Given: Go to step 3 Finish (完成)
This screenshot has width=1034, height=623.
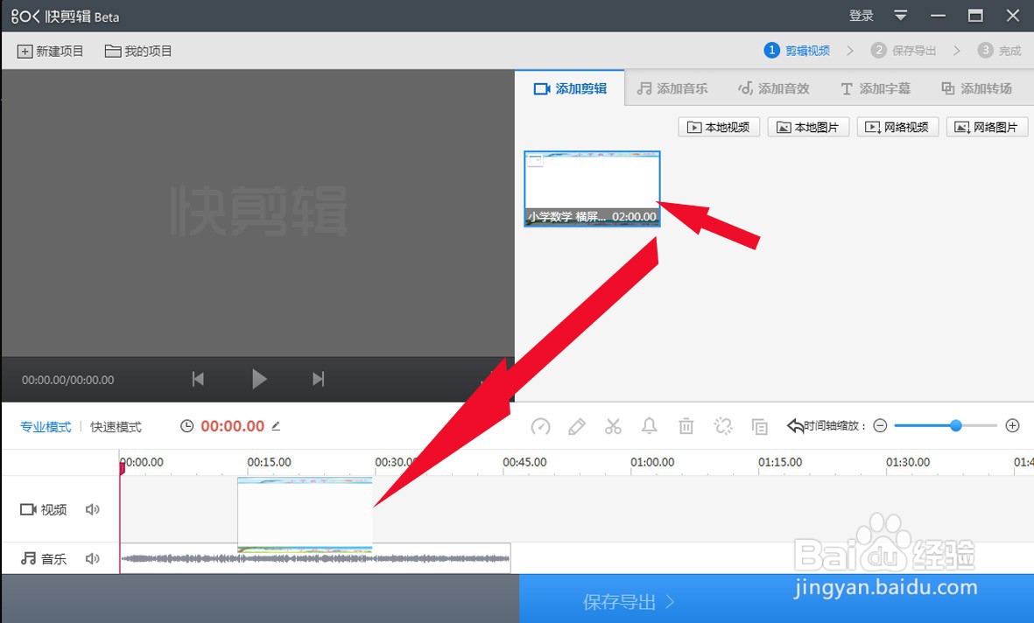Looking at the screenshot, I should tap(999, 51).
